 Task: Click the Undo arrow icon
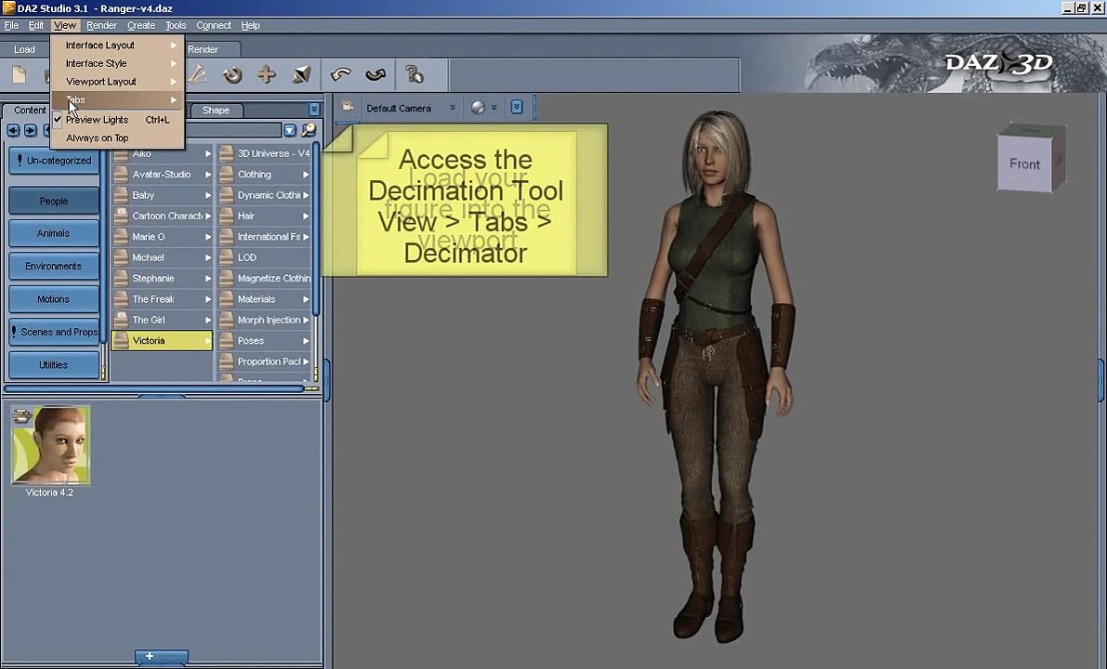[341, 74]
